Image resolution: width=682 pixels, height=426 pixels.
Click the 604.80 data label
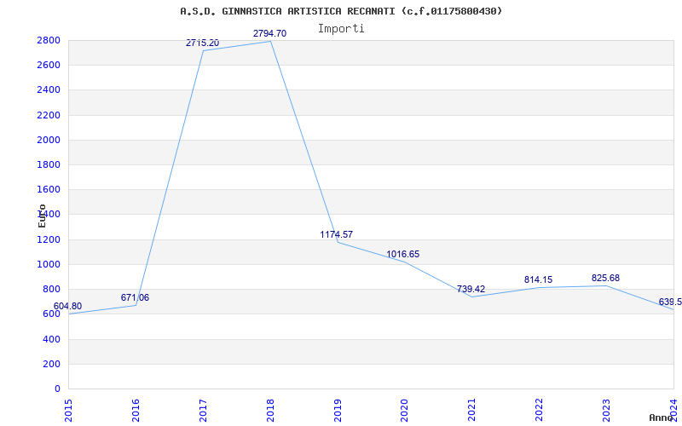[67, 306]
